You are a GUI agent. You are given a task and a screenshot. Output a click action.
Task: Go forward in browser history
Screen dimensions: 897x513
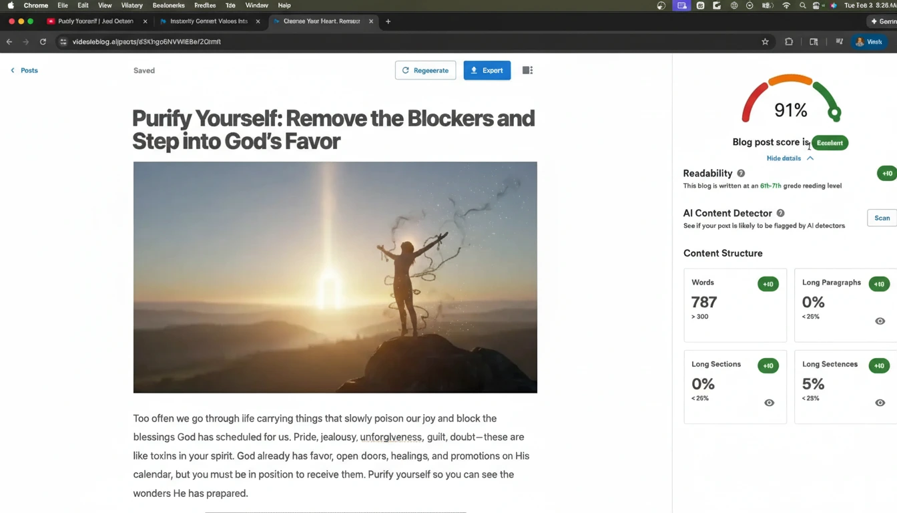coord(26,41)
